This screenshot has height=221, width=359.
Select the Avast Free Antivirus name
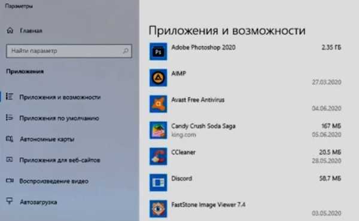(x=198, y=100)
